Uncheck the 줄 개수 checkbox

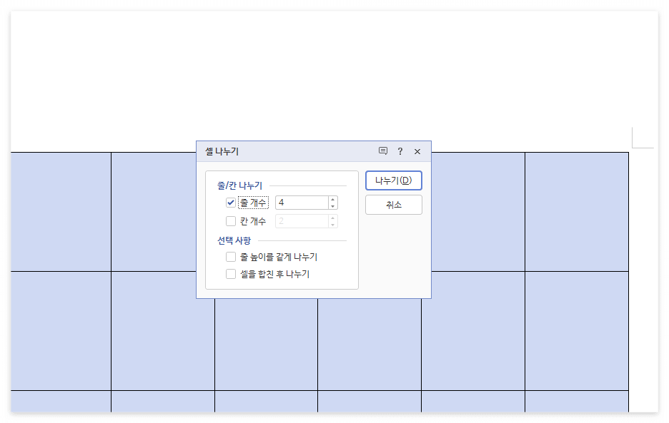click(x=231, y=203)
